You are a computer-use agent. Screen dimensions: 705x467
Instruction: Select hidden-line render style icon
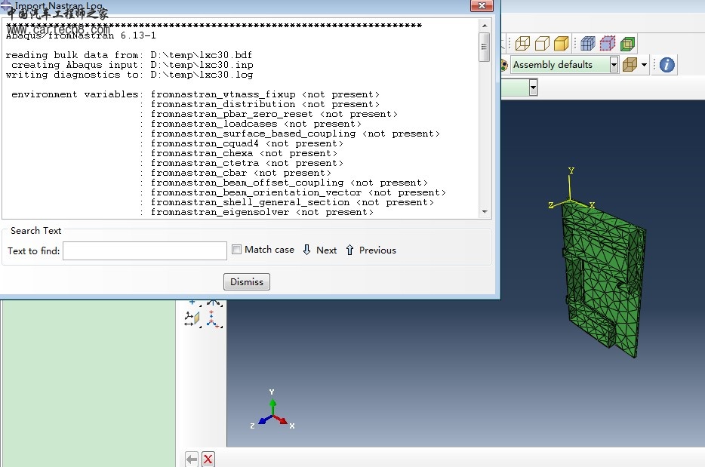541,43
